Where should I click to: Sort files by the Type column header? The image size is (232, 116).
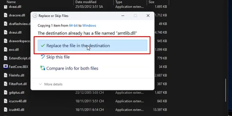pyautogui.click(x=119, y=2)
